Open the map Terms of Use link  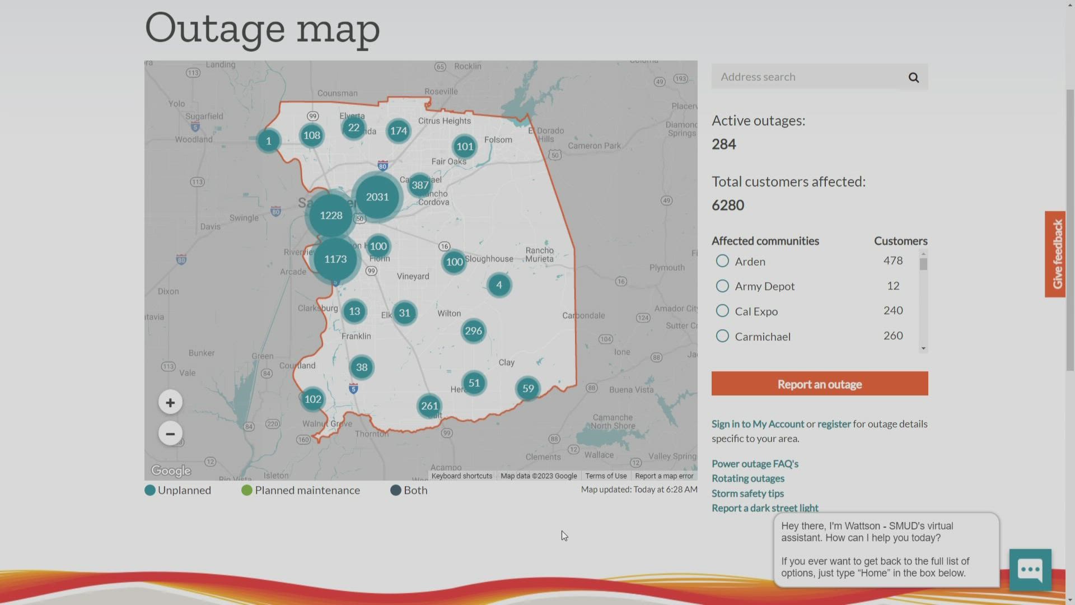[606, 476]
